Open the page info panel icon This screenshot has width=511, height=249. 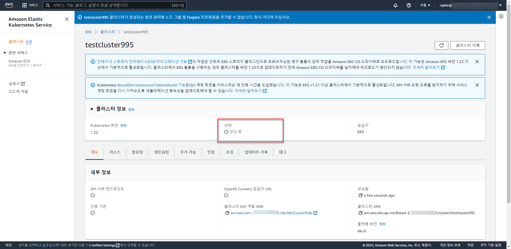pos(501,16)
